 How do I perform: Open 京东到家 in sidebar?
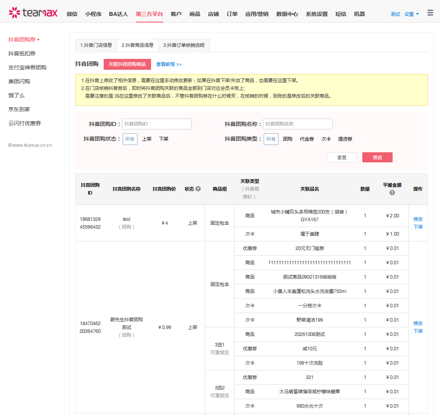pyautogui.click(x=19, y=110)
